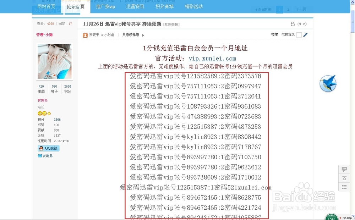Go to next thread with right arrow icon
355x220 pixels.
point(305,24)
